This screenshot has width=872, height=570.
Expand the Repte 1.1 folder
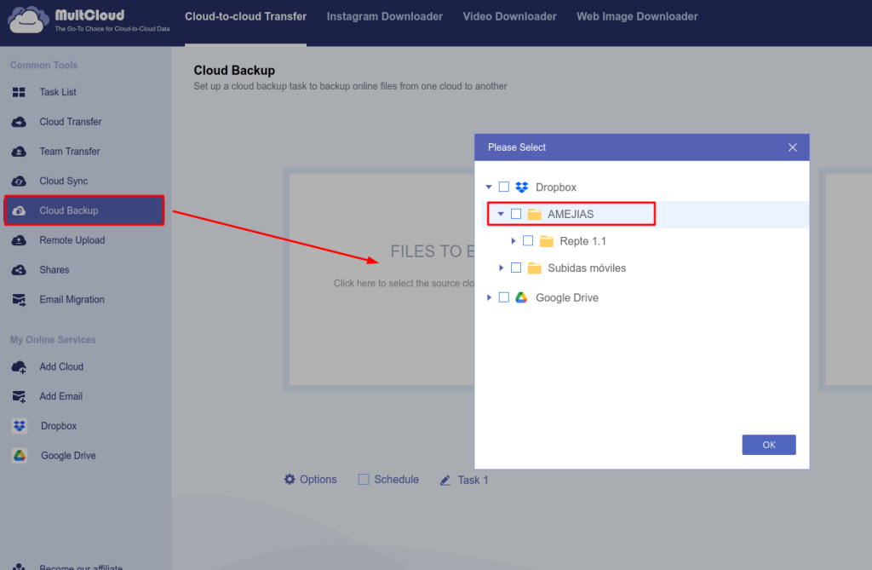[x=513, y=241]
